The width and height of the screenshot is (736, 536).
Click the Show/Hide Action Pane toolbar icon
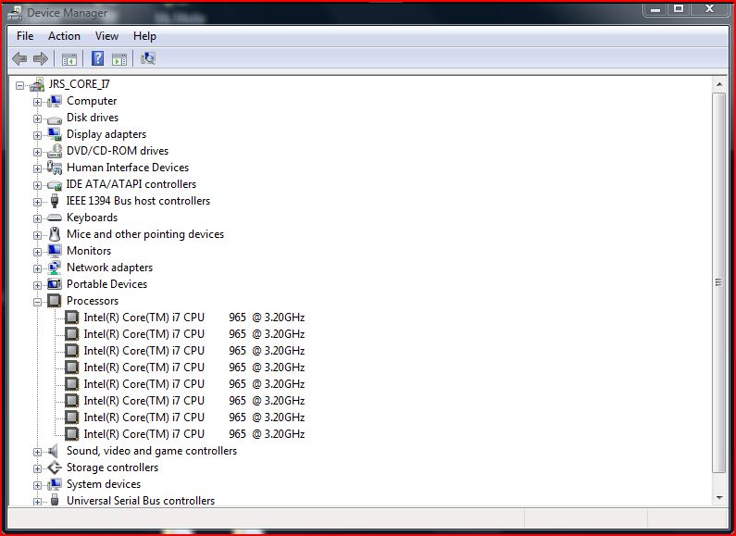[x=119, y=59]
